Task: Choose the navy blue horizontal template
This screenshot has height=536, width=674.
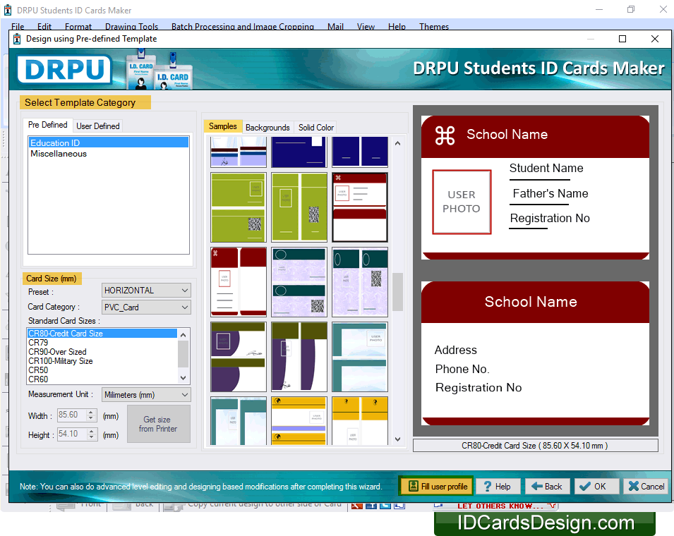Action: 299,152
